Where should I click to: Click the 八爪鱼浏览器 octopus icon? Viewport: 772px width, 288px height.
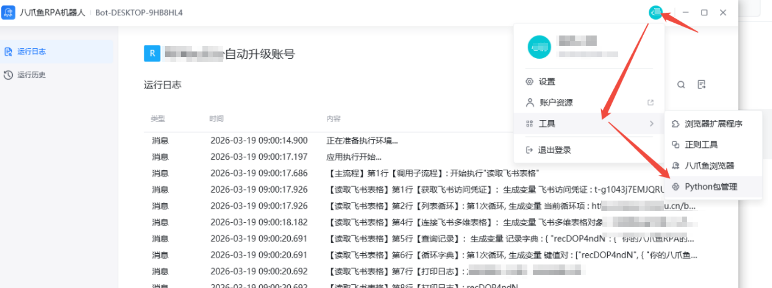(676, 166)
